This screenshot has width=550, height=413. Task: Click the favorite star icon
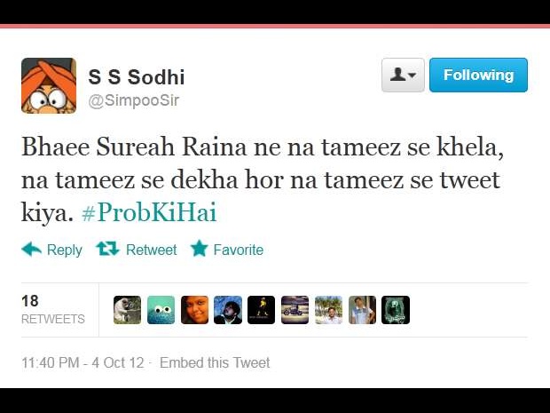200,249
